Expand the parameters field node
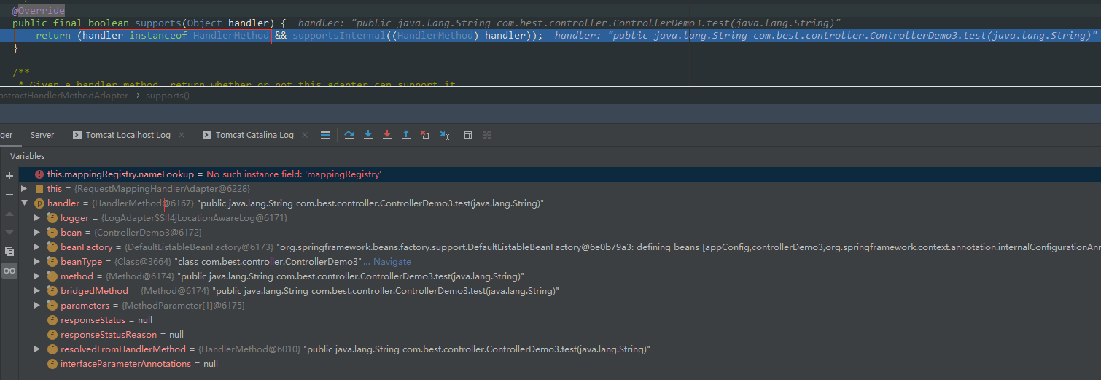The image size is (1101, 380). point(37,306)
